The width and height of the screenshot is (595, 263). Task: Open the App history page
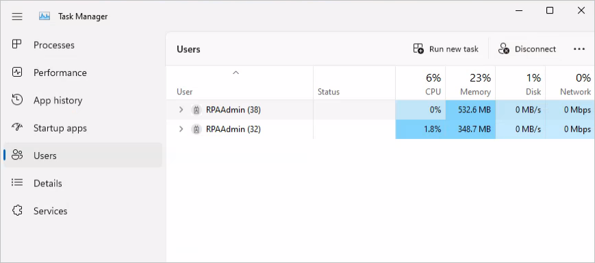pyautogui.click(x=83, y=100)
